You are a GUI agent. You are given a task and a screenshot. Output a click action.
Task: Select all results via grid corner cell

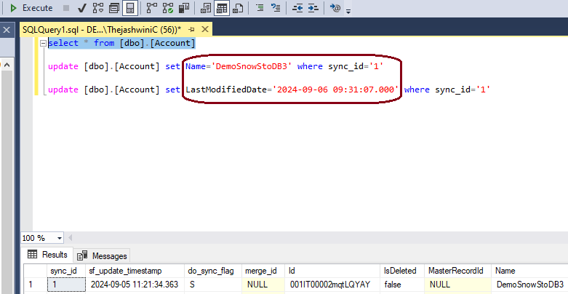36,271
